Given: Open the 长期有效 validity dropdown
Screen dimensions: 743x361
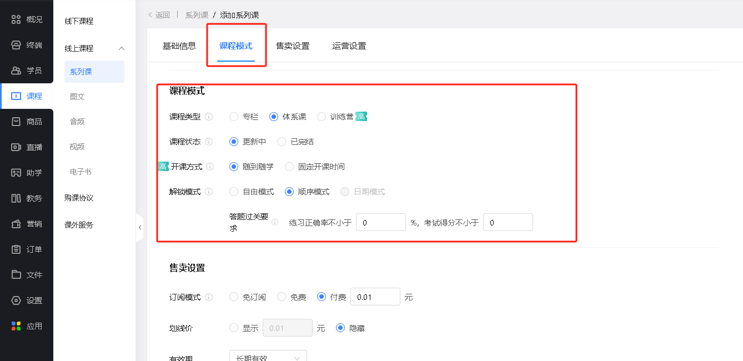Looking at the screenshot, I should [268, 357].
